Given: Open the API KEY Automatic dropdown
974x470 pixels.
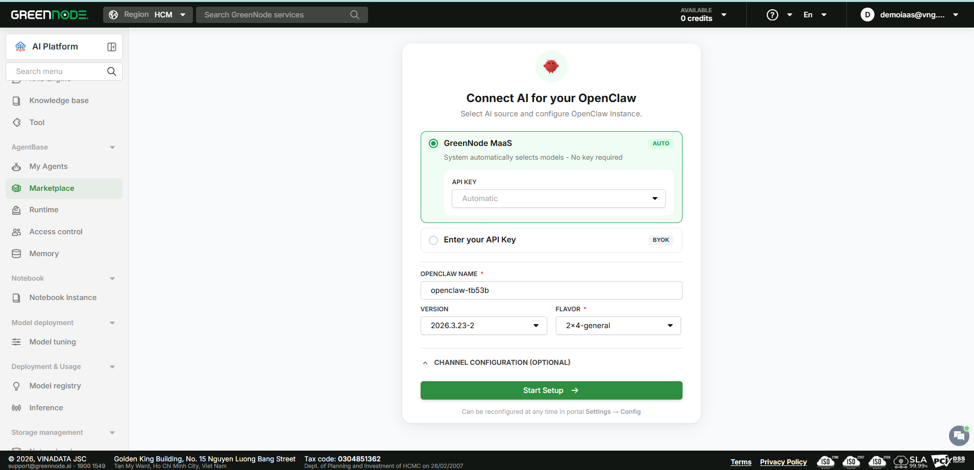Looking at the screenshot, I should click(x=558, y=199).
